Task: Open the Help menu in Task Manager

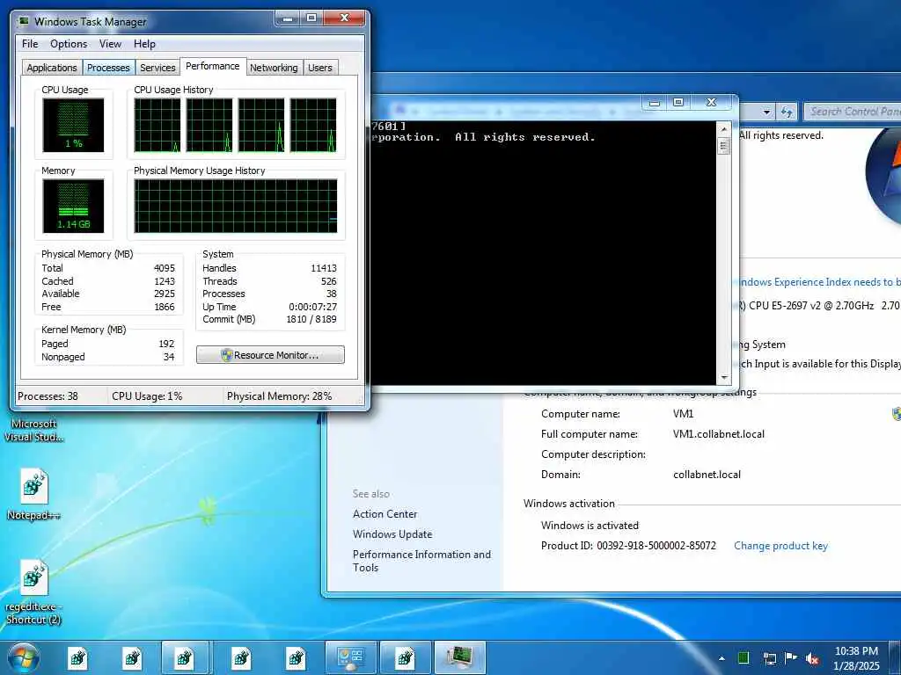Action: click(x=144, y=44)
